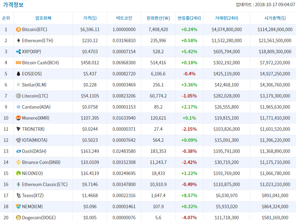
Task: Open the NEM(XEM) name link
Action: click(x=32, y=206)
